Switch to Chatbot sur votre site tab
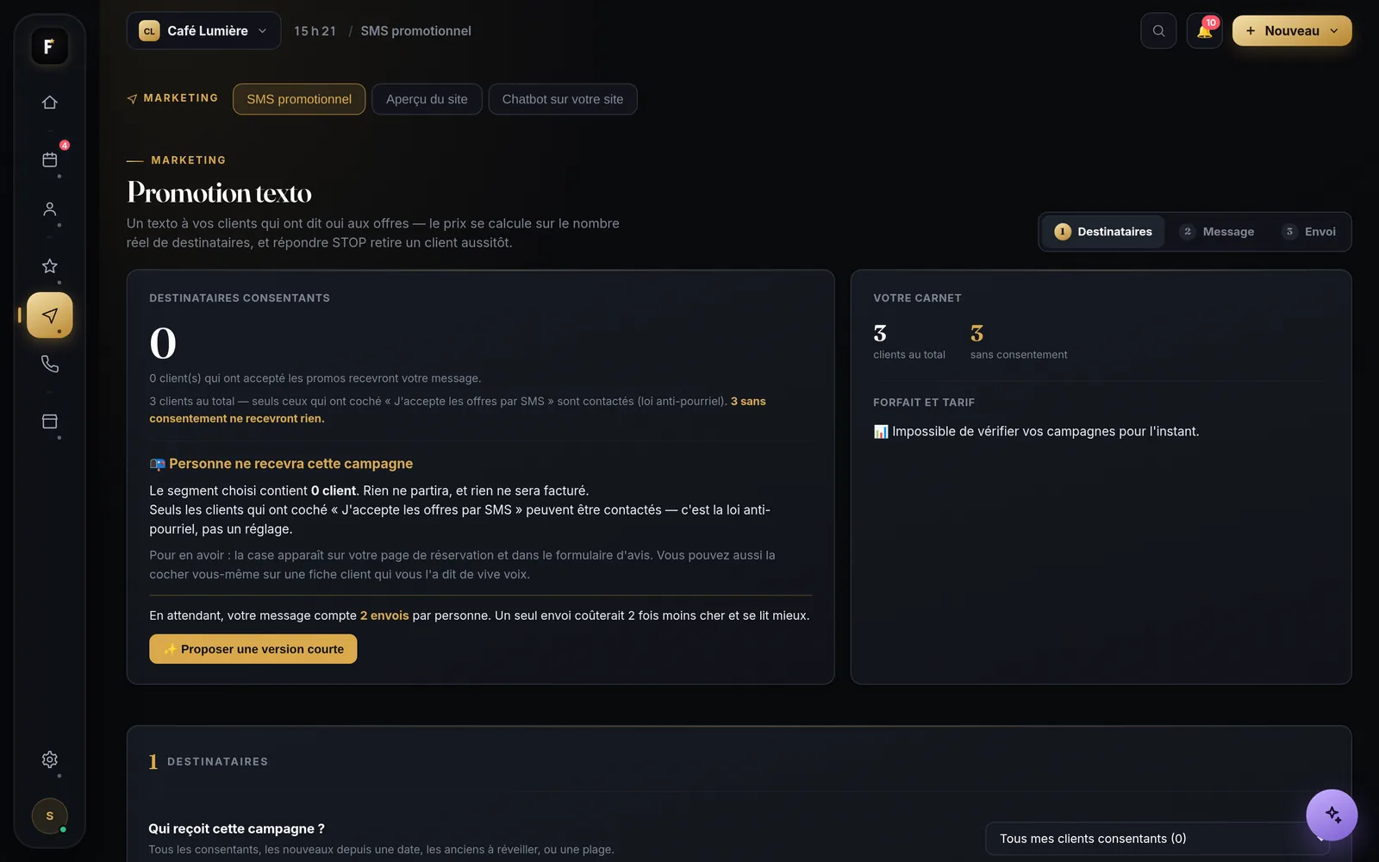 [563, 99]
